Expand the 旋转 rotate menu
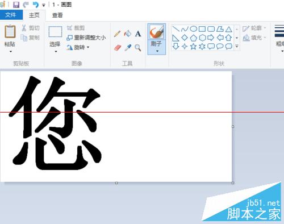284x224 pixels. click(x=78, y=47)
